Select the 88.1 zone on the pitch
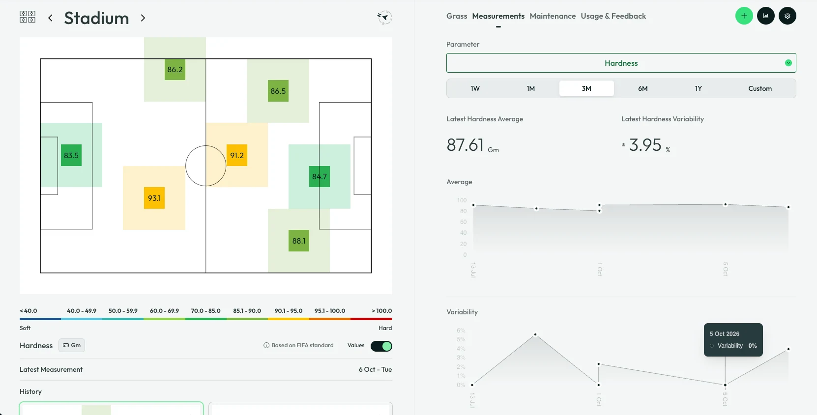Image resolution: width=817 pixels, height=415 pixels. click(299, 241)
